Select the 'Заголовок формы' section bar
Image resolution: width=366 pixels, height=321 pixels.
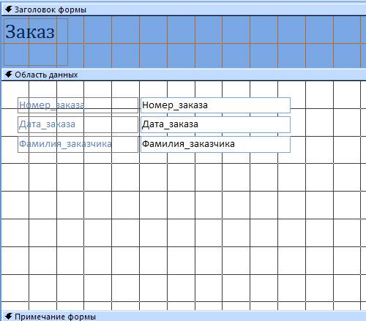(184, 10)
